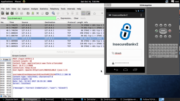This screenshot has height=101, width=180.
Task: Go back in packet history arrow
Action: point(58,13)
